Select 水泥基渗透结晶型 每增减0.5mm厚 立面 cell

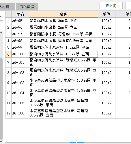[x=63, y=113]
